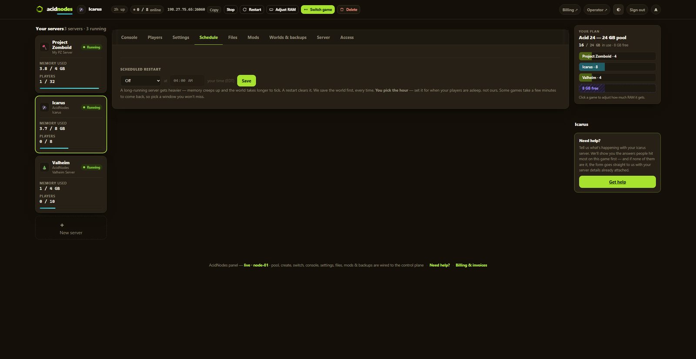Follow the footer Need help? link
The image size is (696, 359).
coord(440,265)
